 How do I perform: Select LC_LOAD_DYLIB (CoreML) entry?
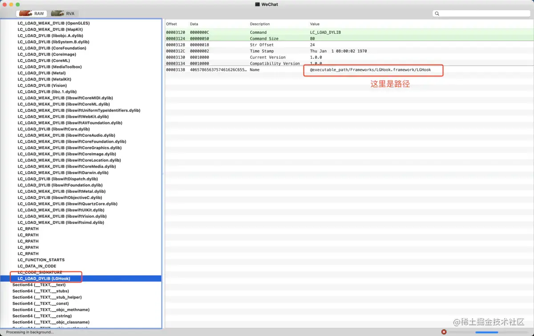click(x=44, y=60)
